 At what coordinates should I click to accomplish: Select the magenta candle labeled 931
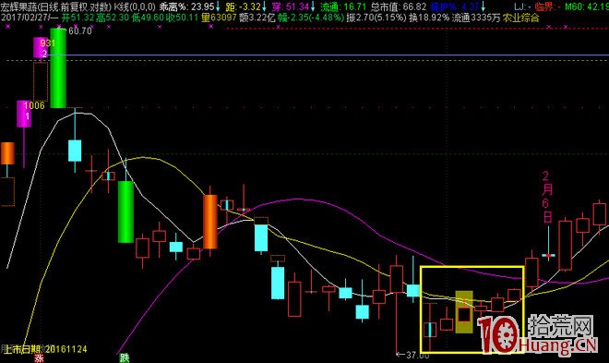(41, 47)
